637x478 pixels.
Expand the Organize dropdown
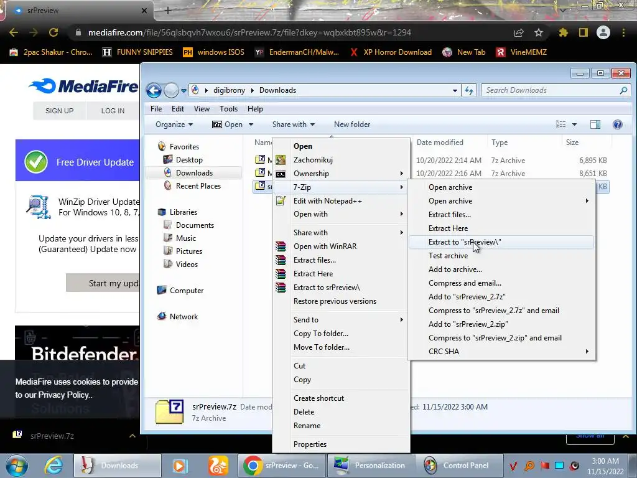174,124
